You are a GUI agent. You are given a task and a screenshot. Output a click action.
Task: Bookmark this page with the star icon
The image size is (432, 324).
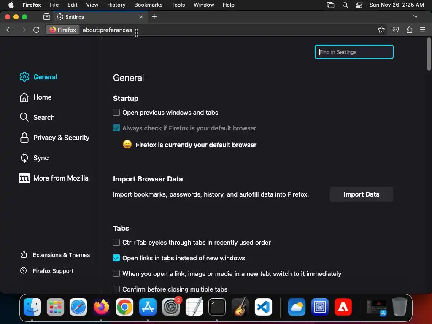coord(381,30)
